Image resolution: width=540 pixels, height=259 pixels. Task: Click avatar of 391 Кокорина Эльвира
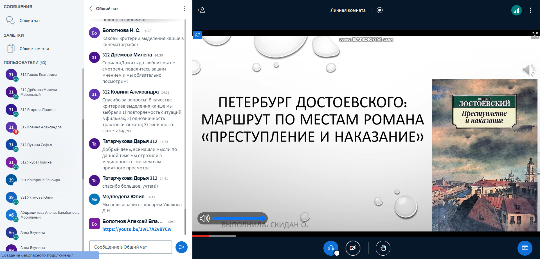tap(11, 180)
